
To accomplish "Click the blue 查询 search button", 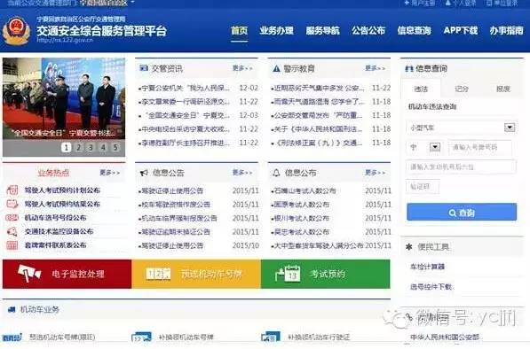I will (x=462, y=212).
